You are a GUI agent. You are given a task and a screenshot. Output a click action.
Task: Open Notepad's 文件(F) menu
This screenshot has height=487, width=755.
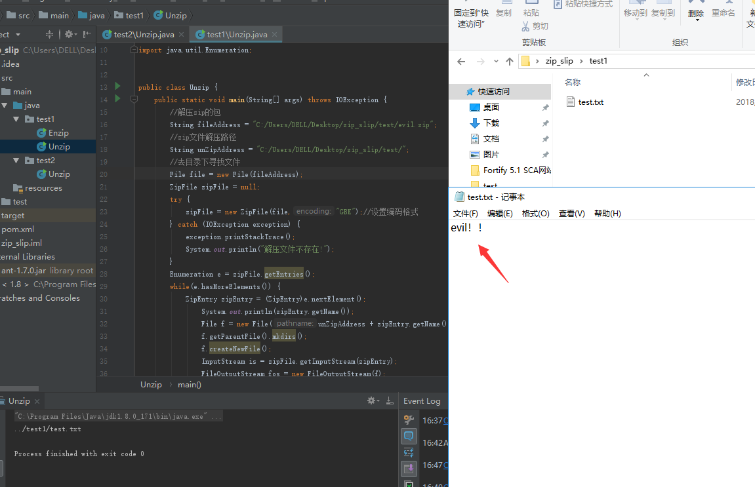(466, 214)
